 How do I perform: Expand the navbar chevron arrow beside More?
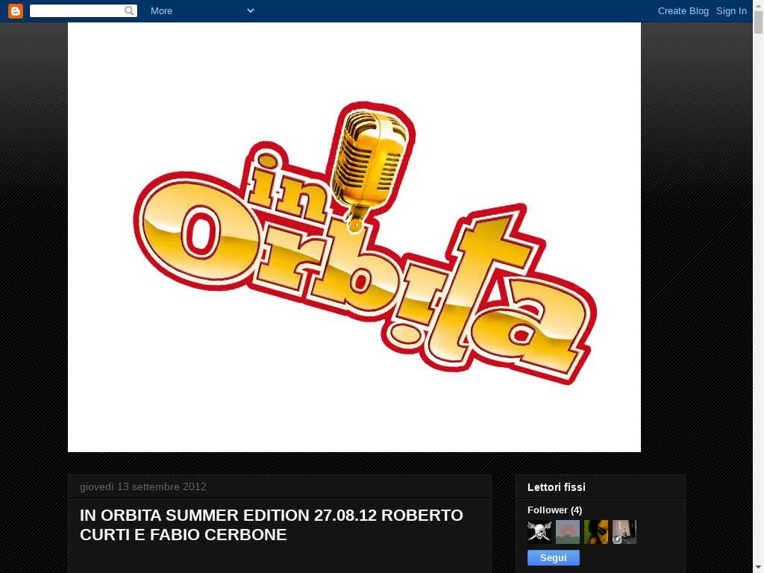coord(251,10)
